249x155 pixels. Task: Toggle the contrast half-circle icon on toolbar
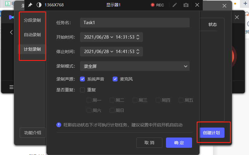(x=39, y=5)
